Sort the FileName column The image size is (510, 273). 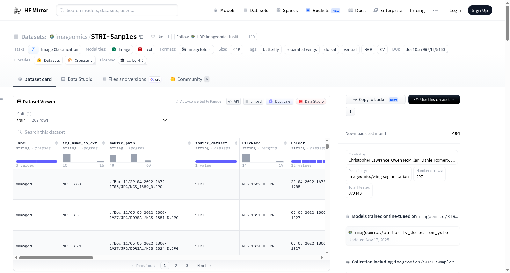285,143
